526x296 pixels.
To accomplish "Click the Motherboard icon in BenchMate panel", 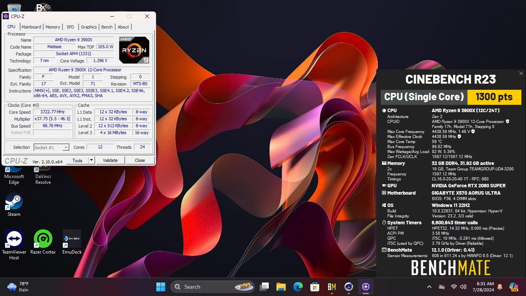I will tap(384, 193).
